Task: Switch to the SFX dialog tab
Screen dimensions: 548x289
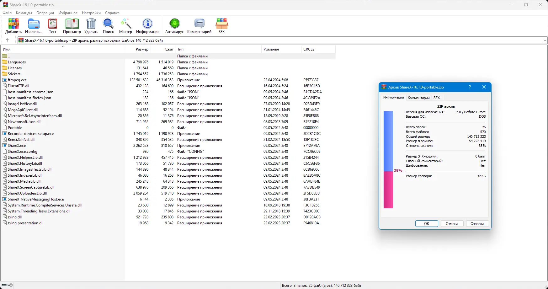Action: pos(437,98)
